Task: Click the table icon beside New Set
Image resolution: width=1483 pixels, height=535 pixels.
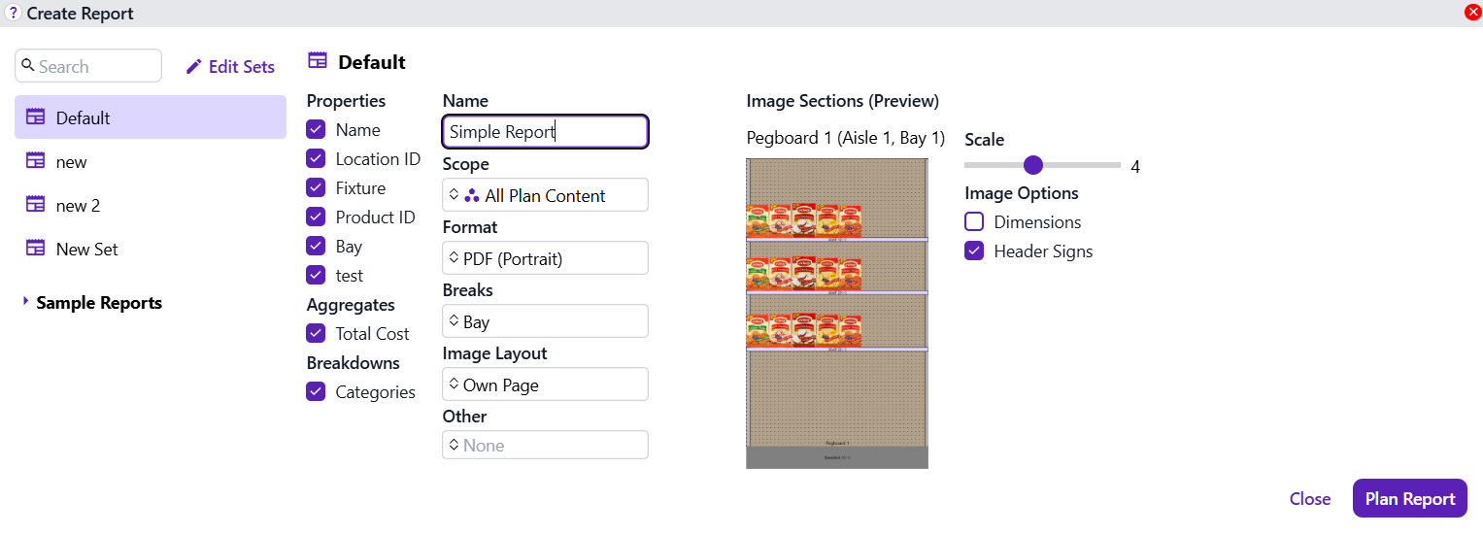Action: [x=36, y=249]
